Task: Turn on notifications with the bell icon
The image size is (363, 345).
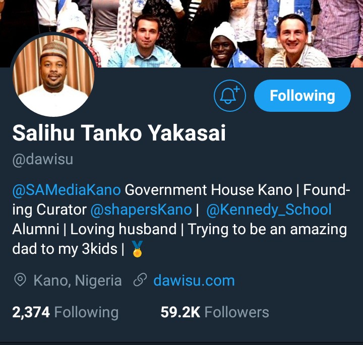Action: tap(230, 96)
